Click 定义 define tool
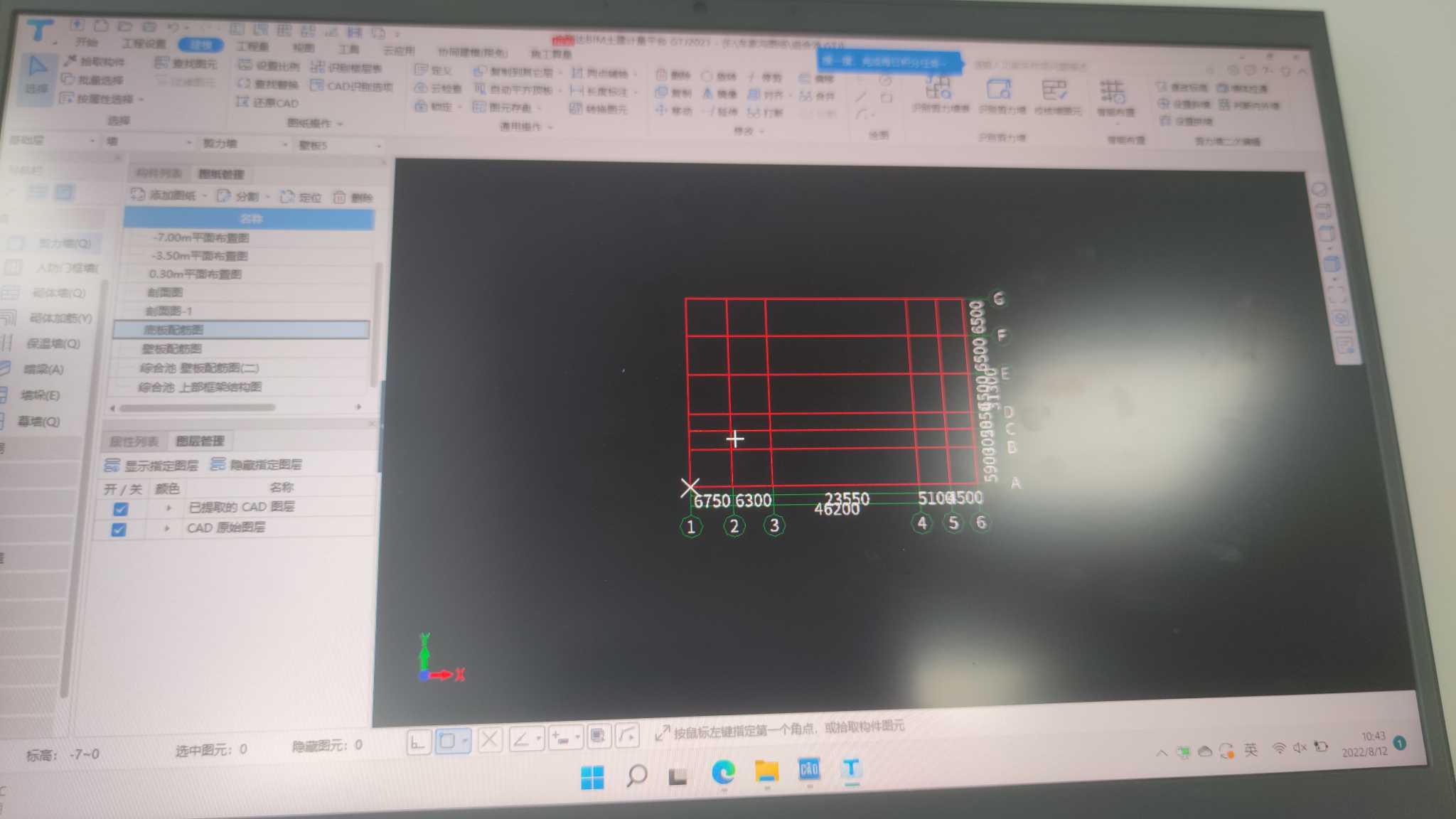Viewport: 1456px width, 819px height. pyautogui.click(x=434, y=70)
